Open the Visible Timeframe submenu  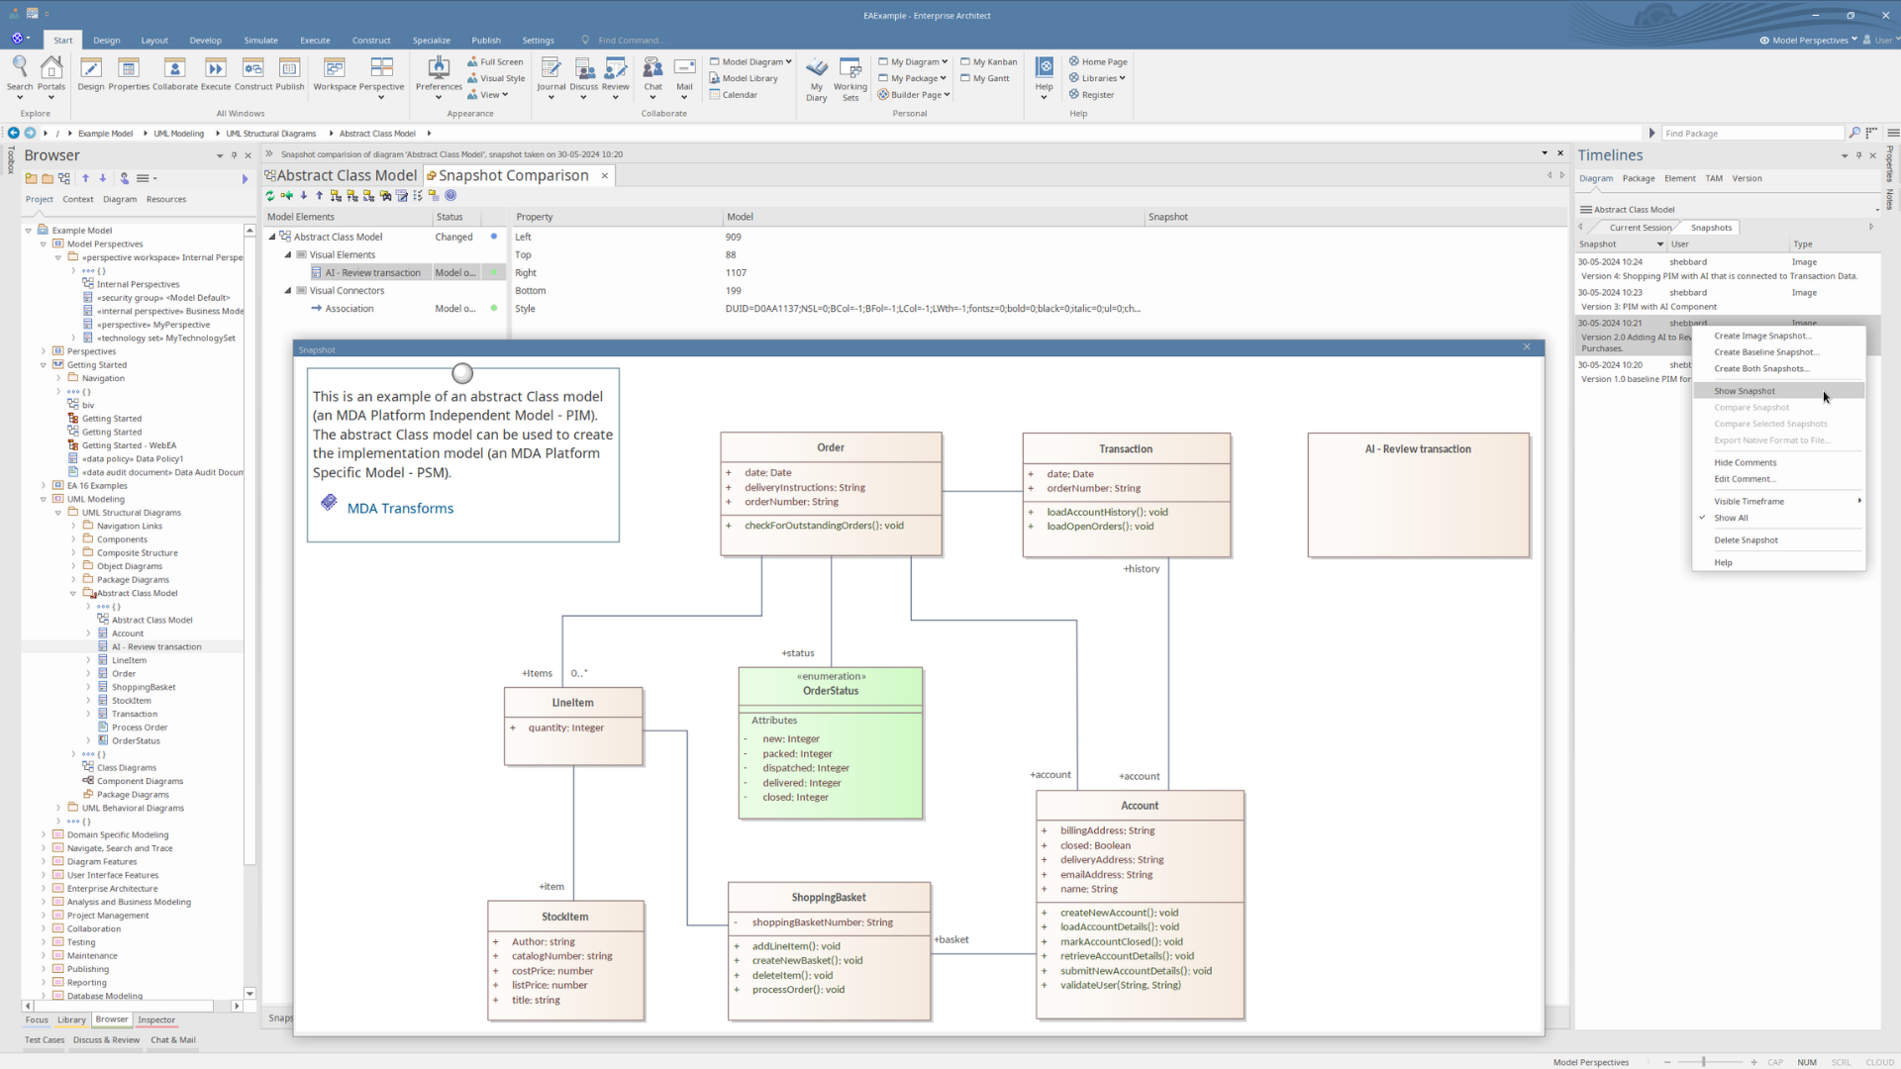[1751, 501]
